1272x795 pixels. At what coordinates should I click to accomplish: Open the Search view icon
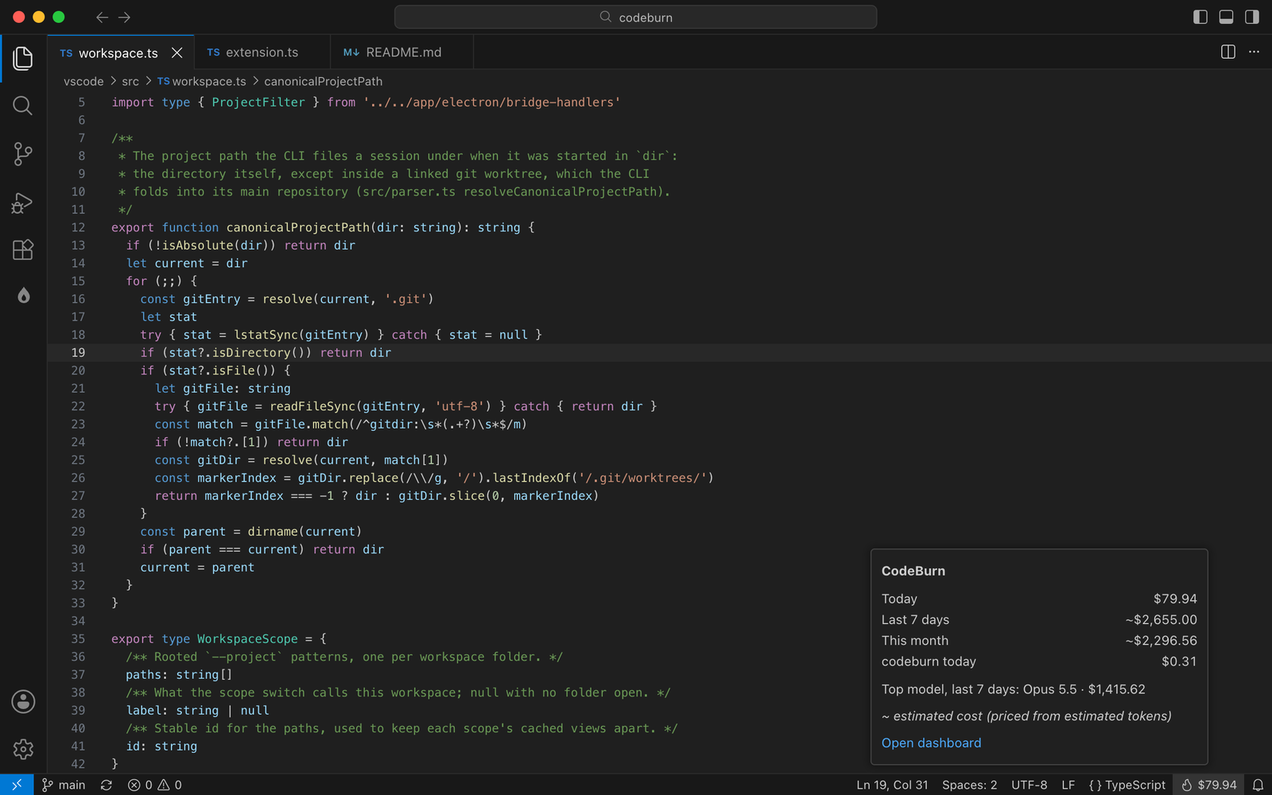pyautogui.click(x=23, y=106)
